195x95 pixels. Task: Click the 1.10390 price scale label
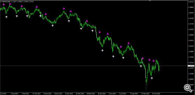point(191,74)
